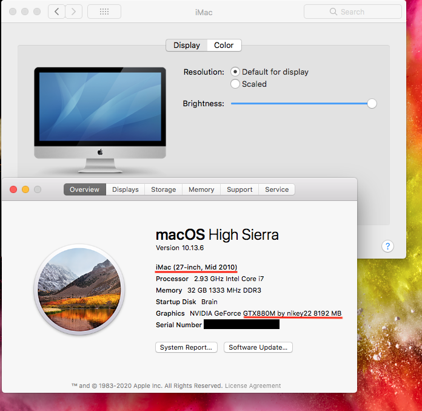Click the Software Update button
The height and width of the screenshot is (411, 422).
(258, 347)
